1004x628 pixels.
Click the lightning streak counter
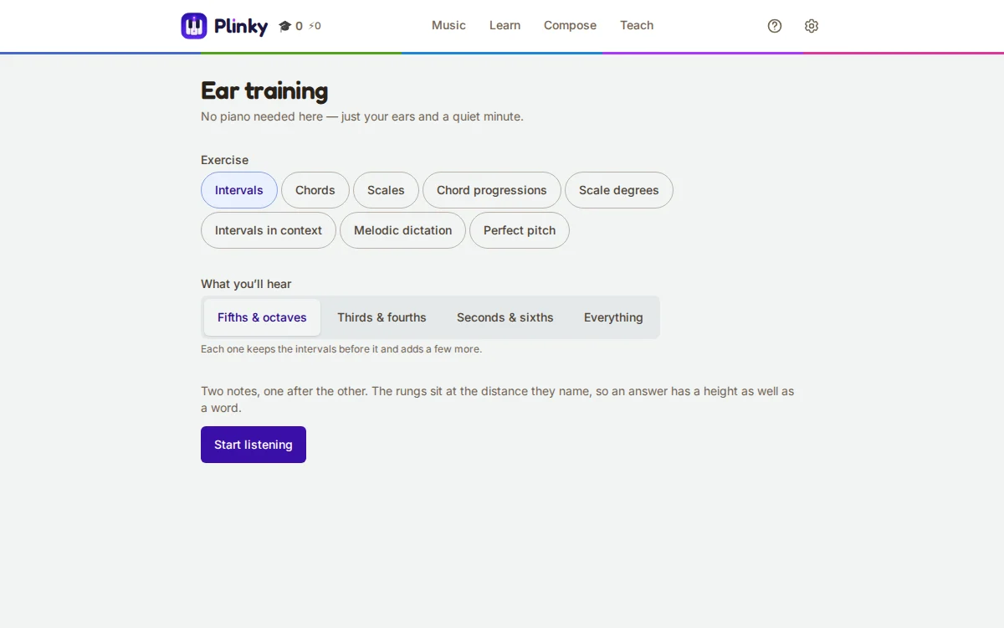coord(315,26)
